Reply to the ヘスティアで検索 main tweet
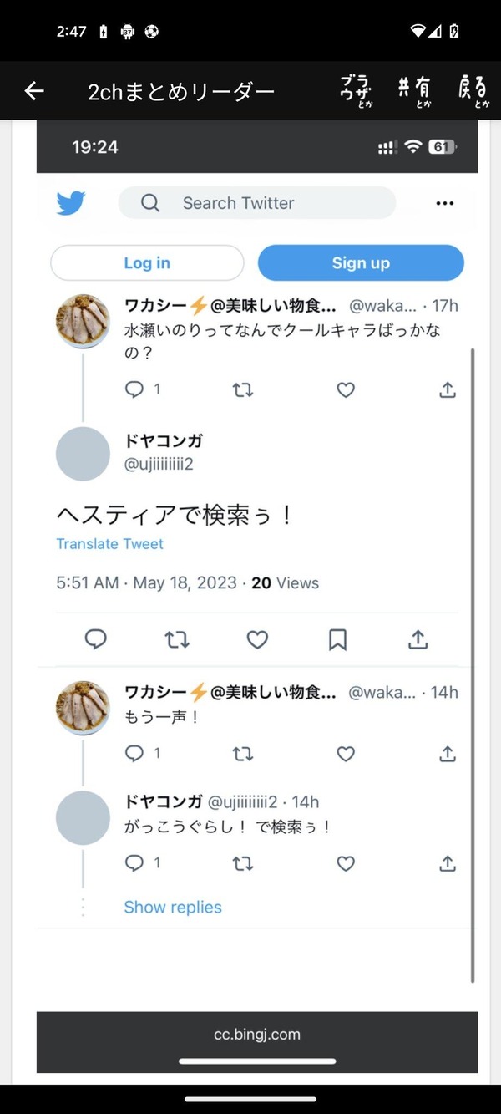This screenshot has width=501, height=1114. [x=96, y=640]
